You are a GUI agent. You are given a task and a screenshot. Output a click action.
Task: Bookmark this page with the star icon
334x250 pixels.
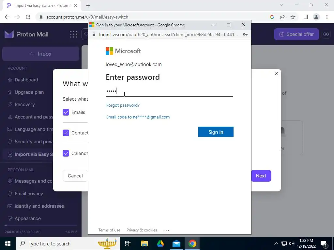[x=293, y=17]
